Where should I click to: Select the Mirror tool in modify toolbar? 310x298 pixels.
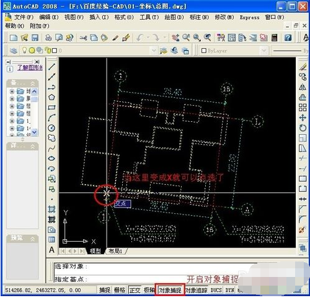coord(303,87)
